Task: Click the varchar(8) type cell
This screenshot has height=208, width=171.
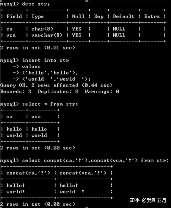Action: coord(47,35)
